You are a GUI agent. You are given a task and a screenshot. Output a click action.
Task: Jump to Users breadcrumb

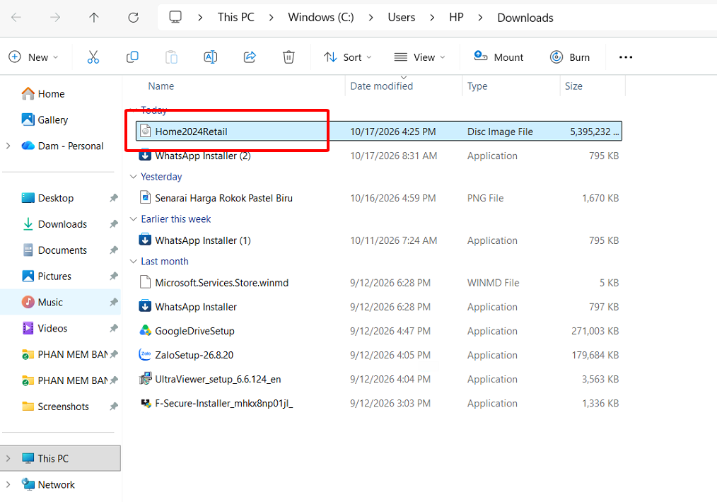coord(402,18)
